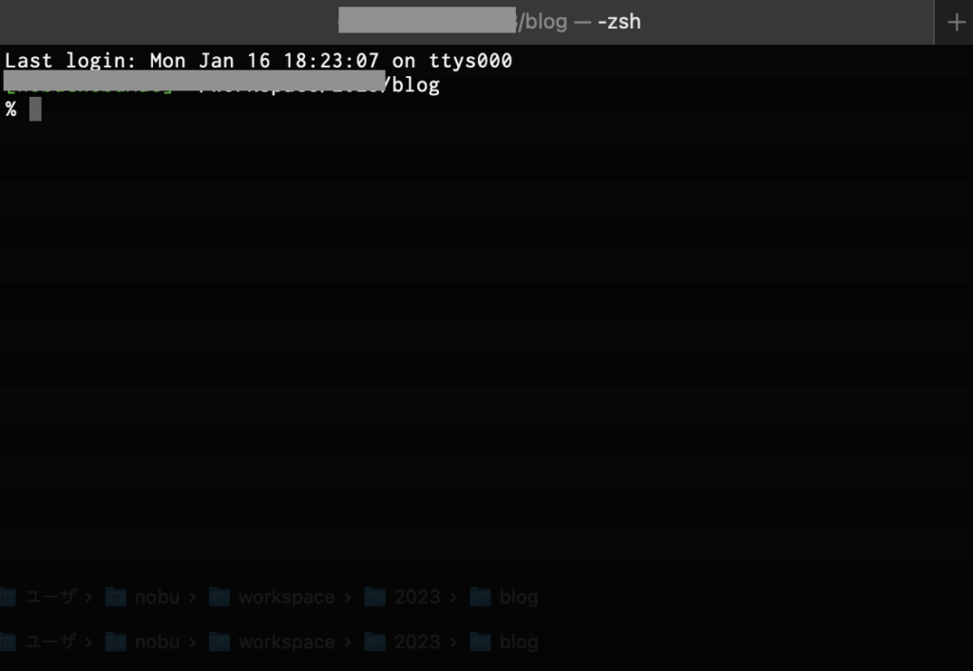This screenshot has height=671, width=973.
Task: Click the workspace text in lower path bar
Action: (286, 642)
